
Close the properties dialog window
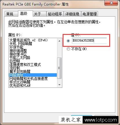(x=111, y=3)
